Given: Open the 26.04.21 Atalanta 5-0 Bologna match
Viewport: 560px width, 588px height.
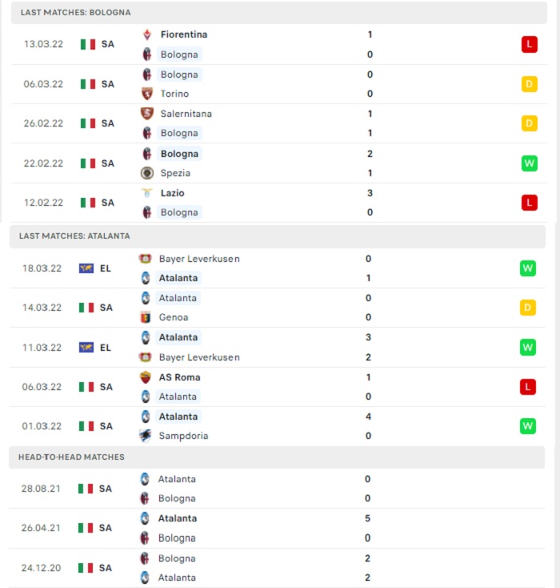Looking at the screenshot, I should [277, 529].
